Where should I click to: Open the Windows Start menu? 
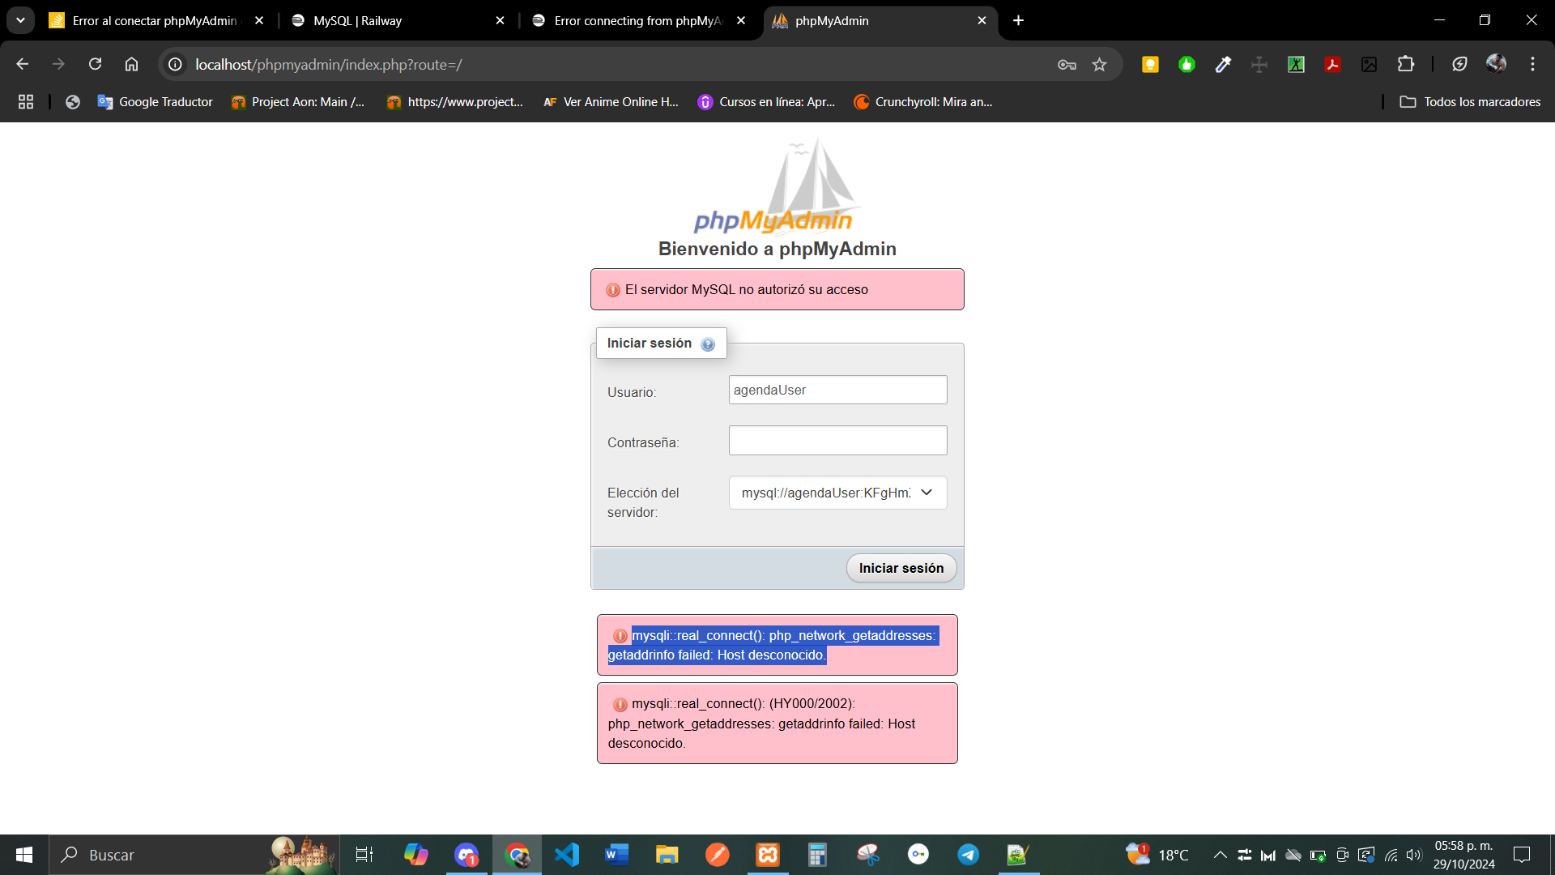click(24, 855)
